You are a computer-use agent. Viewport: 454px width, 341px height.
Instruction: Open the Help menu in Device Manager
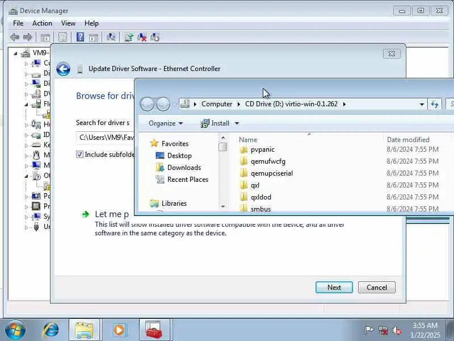(91, 23)
